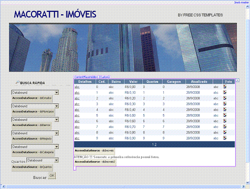Select the ContentPlaceHolder1 (Custom) tab label
Screen dimensions: 250x189
click(92, 76)
